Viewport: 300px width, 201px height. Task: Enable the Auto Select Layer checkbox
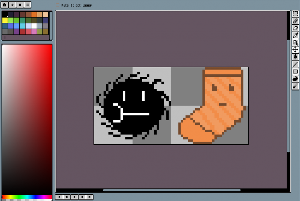58,5
